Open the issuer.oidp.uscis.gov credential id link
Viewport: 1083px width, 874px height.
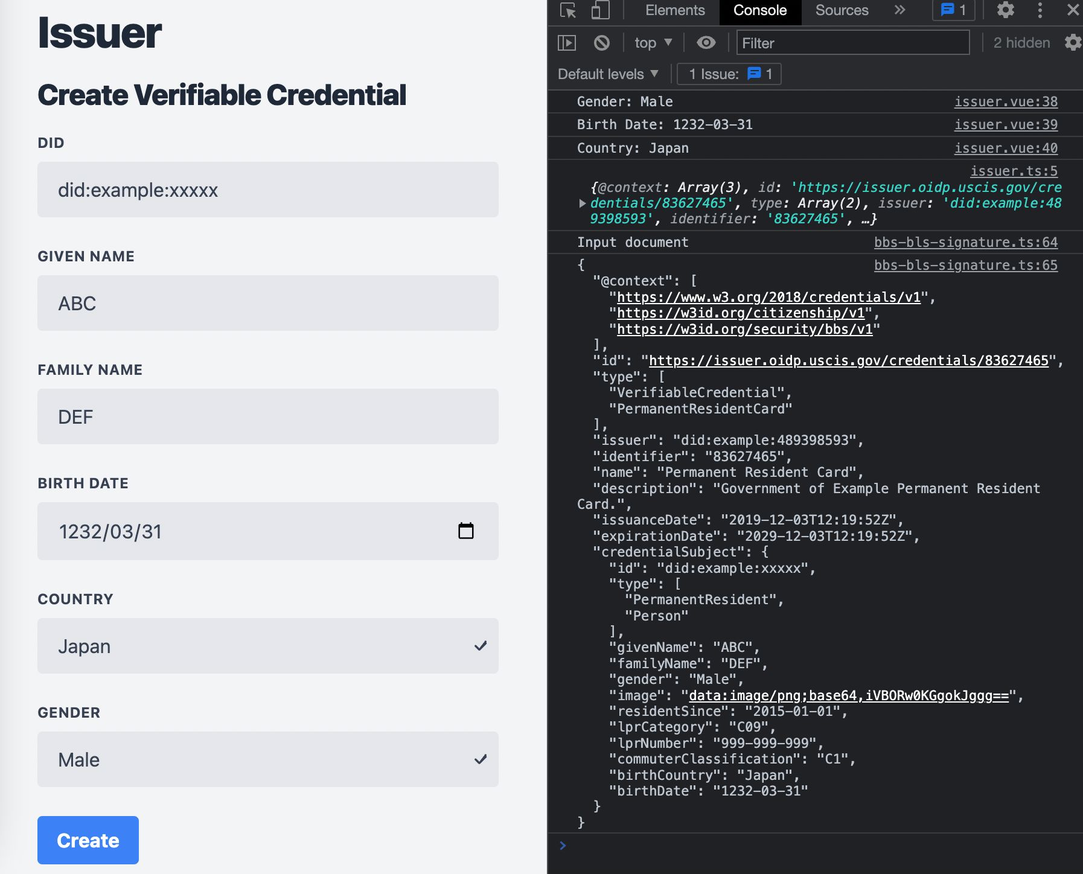[849, 360]
